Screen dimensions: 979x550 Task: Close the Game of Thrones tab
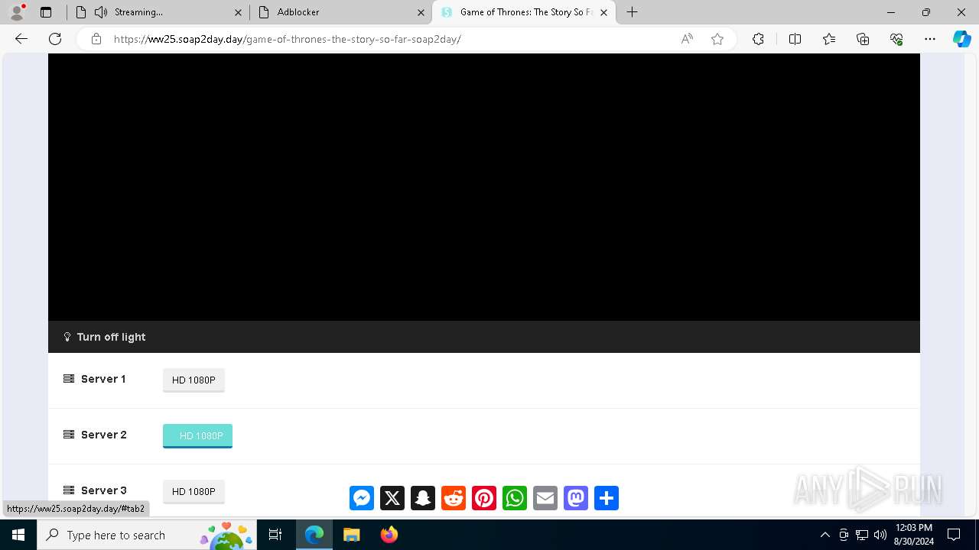(603, 12)
